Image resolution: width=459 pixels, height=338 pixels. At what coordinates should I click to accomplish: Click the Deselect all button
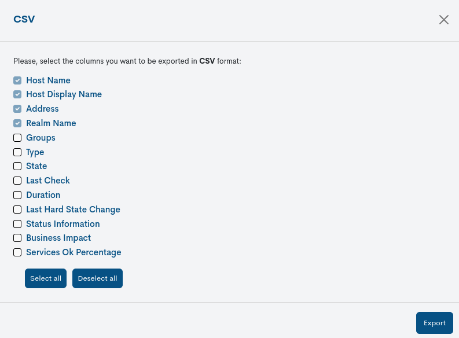[97, 278]
